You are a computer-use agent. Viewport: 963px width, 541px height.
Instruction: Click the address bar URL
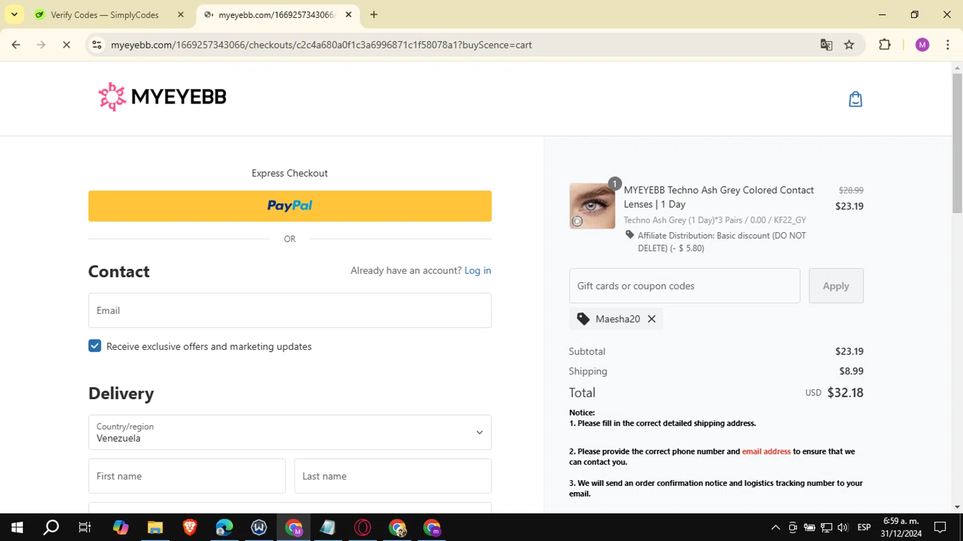[321, 45]
